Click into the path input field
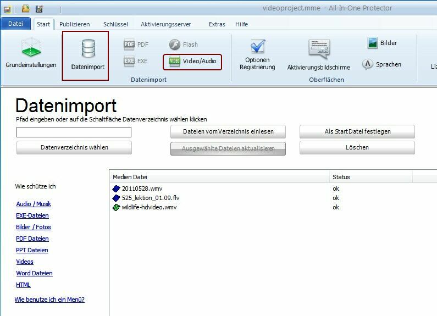The image size is (437, 316). (x=74, y=132)
